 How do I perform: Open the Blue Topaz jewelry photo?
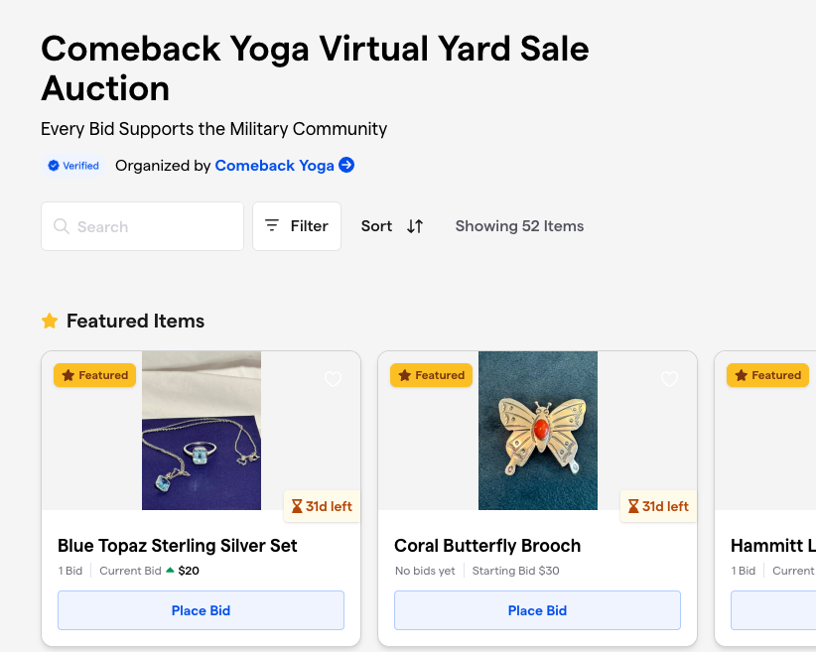pyautogui.click(x=202, y=431)
